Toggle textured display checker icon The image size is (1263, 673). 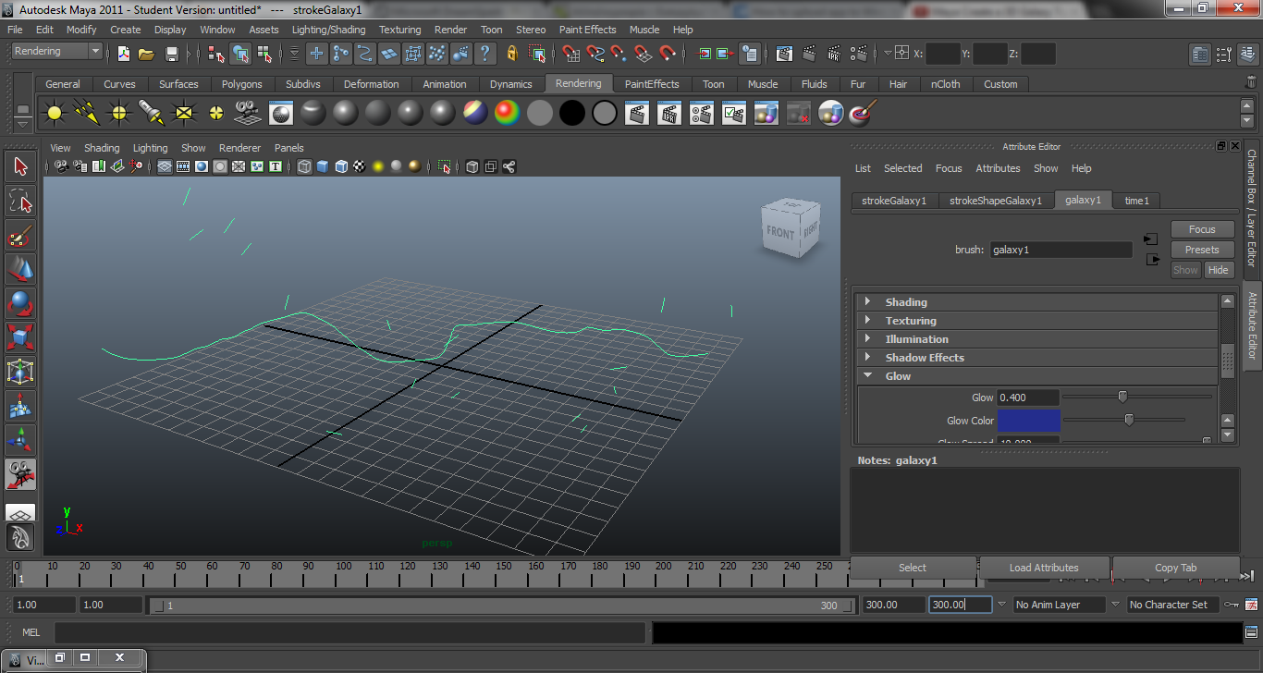[x=360, y=167]
